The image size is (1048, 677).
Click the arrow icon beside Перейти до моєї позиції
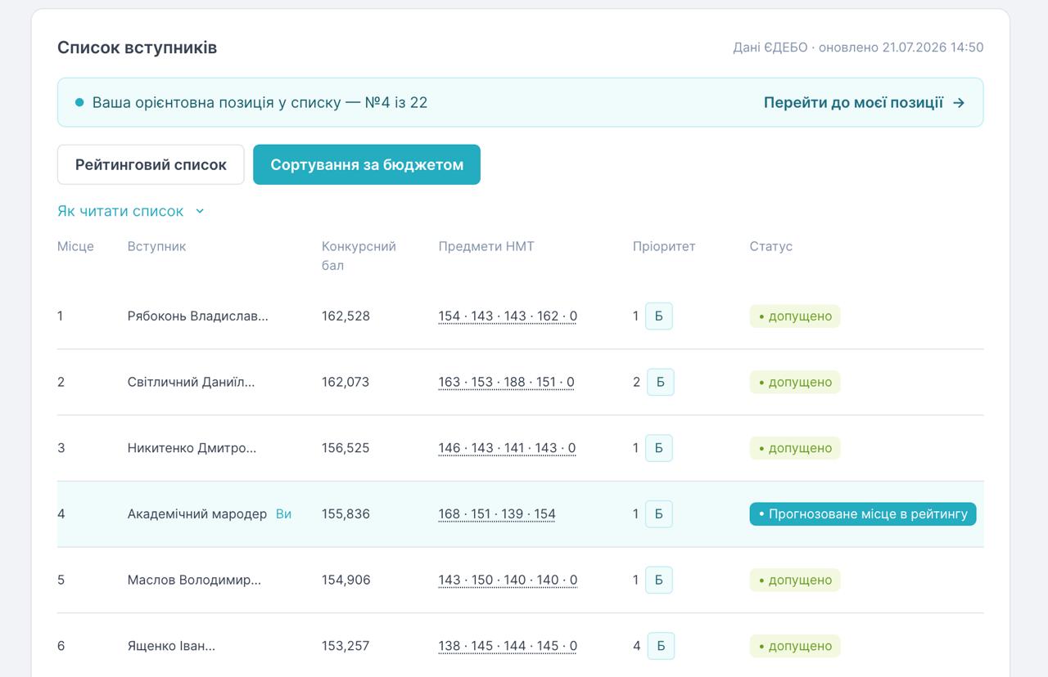959,103
